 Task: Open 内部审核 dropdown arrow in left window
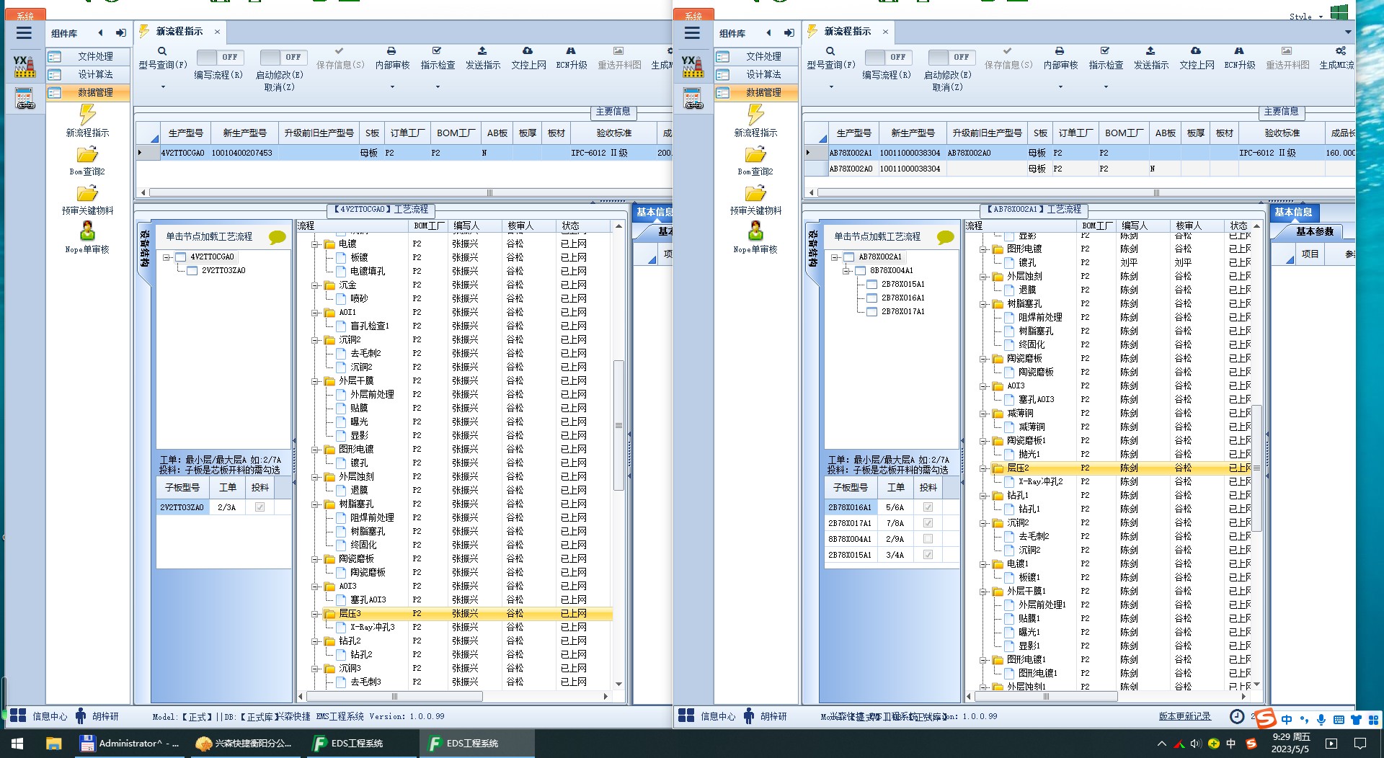[x=392, y=87]
